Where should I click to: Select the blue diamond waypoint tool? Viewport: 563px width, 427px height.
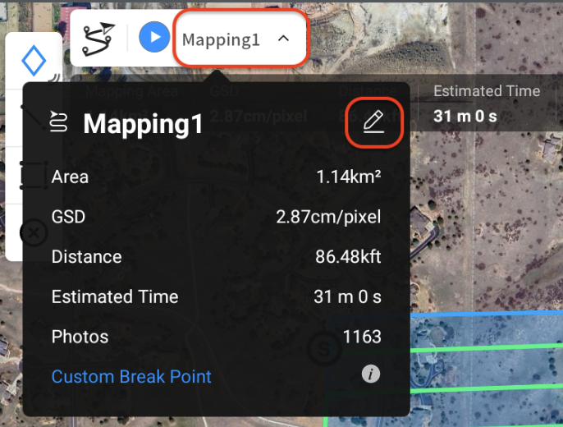click(x=34, y=60)
